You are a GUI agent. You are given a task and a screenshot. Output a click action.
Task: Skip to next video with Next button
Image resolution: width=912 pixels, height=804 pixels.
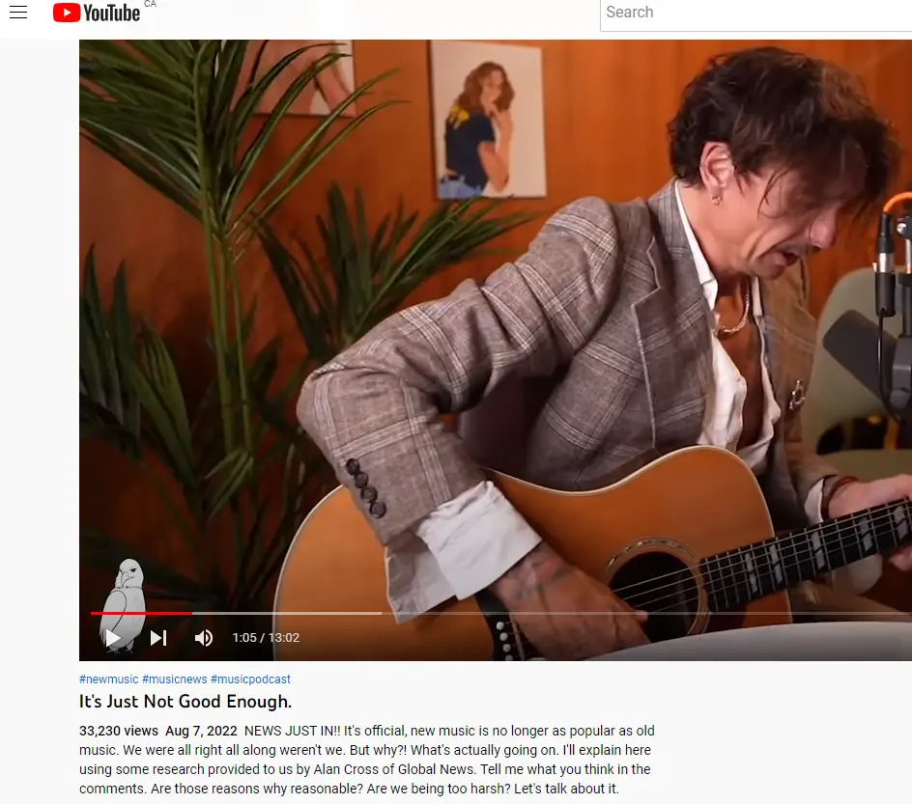coord(158,638)
